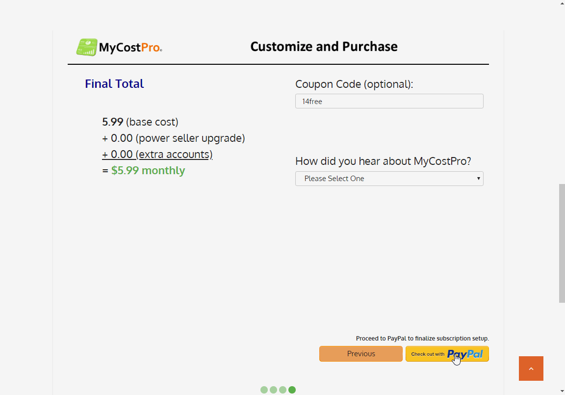Select the fourth step indicator dot
The image size is (565, 395).
(x=292, y=390)
